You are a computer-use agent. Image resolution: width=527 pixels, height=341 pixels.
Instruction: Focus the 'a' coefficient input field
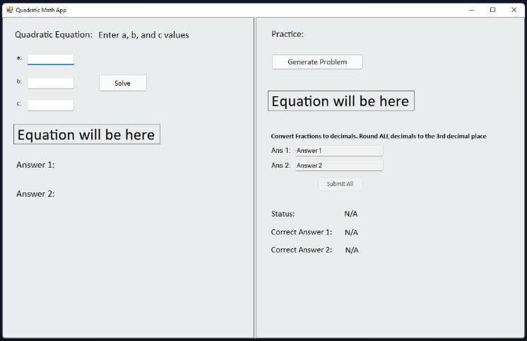pos(51,59)
